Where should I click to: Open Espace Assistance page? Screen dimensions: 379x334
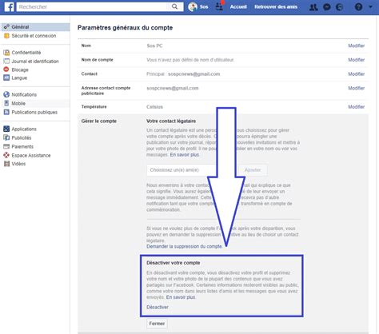31,155
